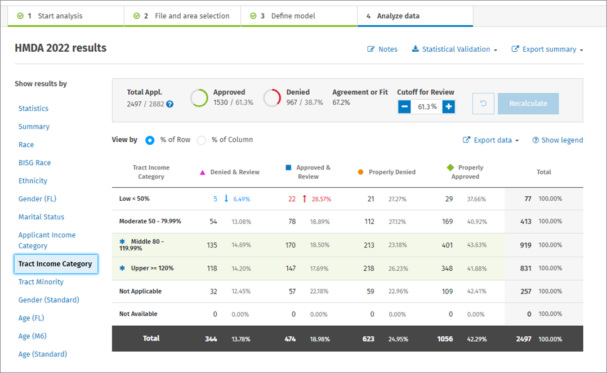
Task: Open the Statistical Validation dropdown
Action: coord(455,50)
